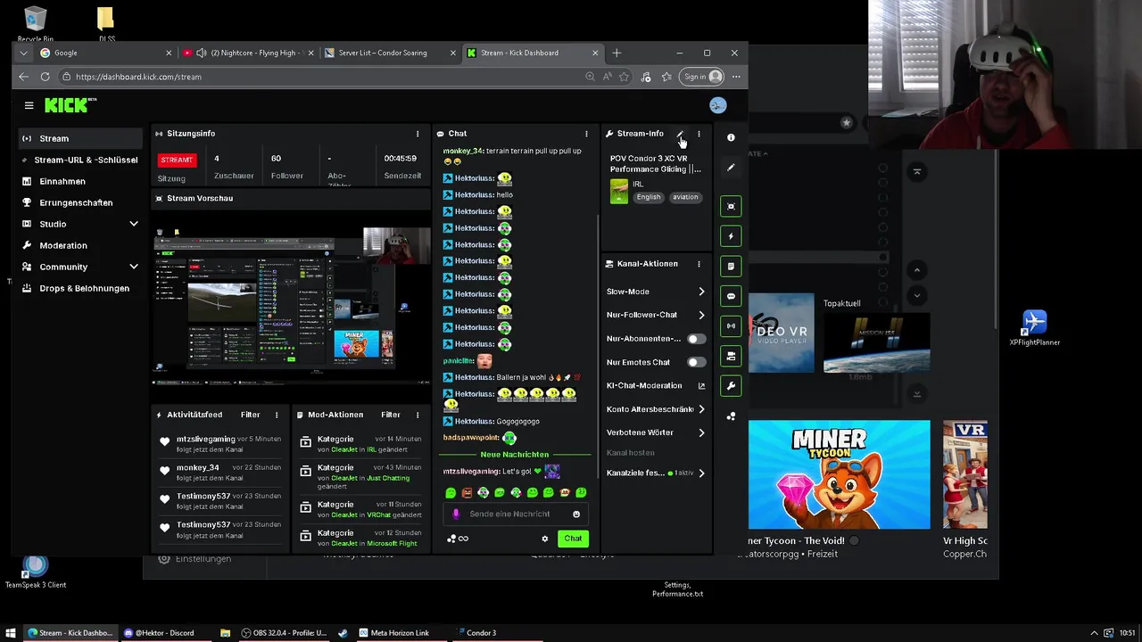
Task: Open Mod-Aktionen Filter
Action: pyautogui.click(x=391, y=415)
